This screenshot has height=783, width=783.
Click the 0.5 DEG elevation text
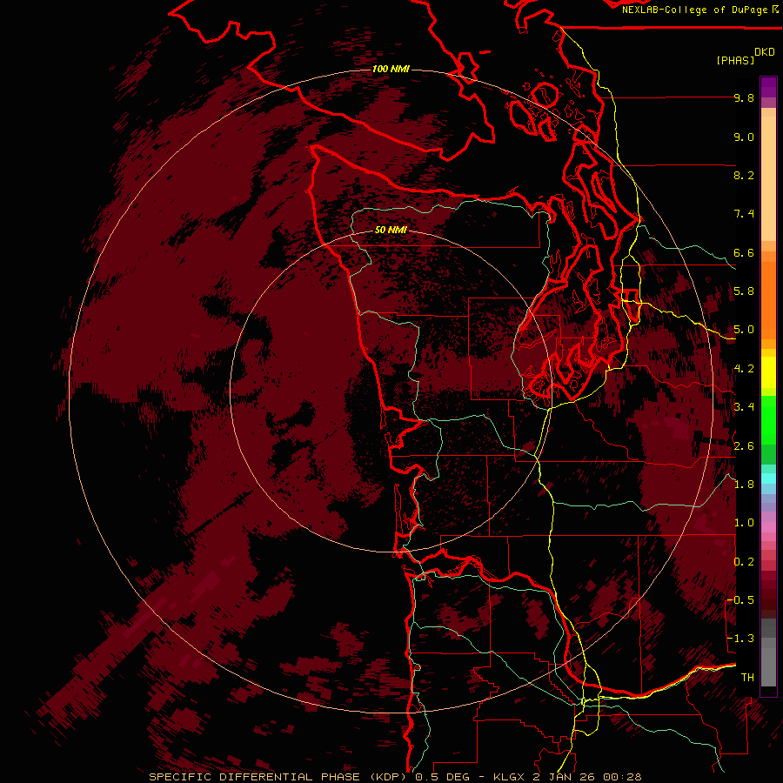[443, 777]
